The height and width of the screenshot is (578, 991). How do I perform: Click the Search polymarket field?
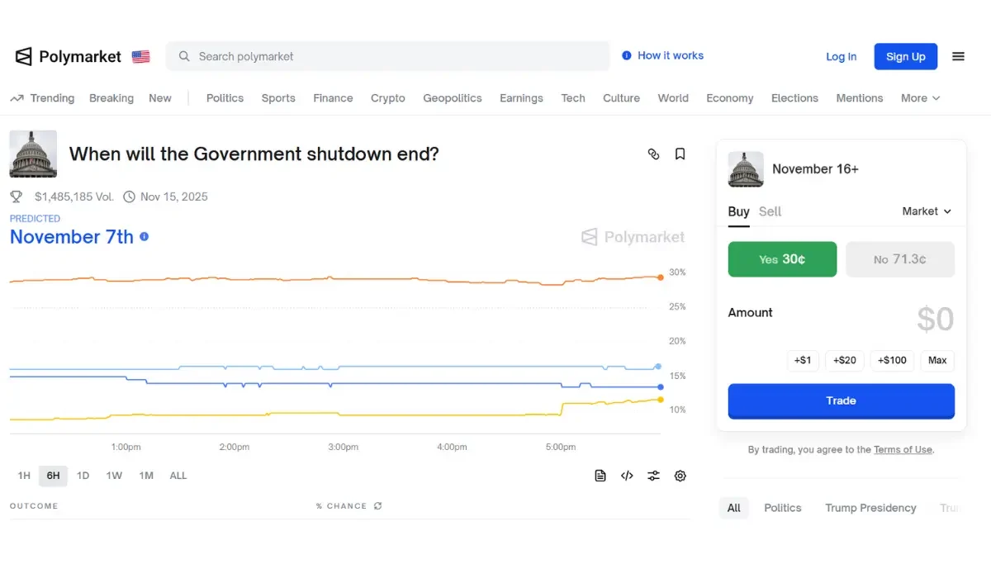click(388, 56)
